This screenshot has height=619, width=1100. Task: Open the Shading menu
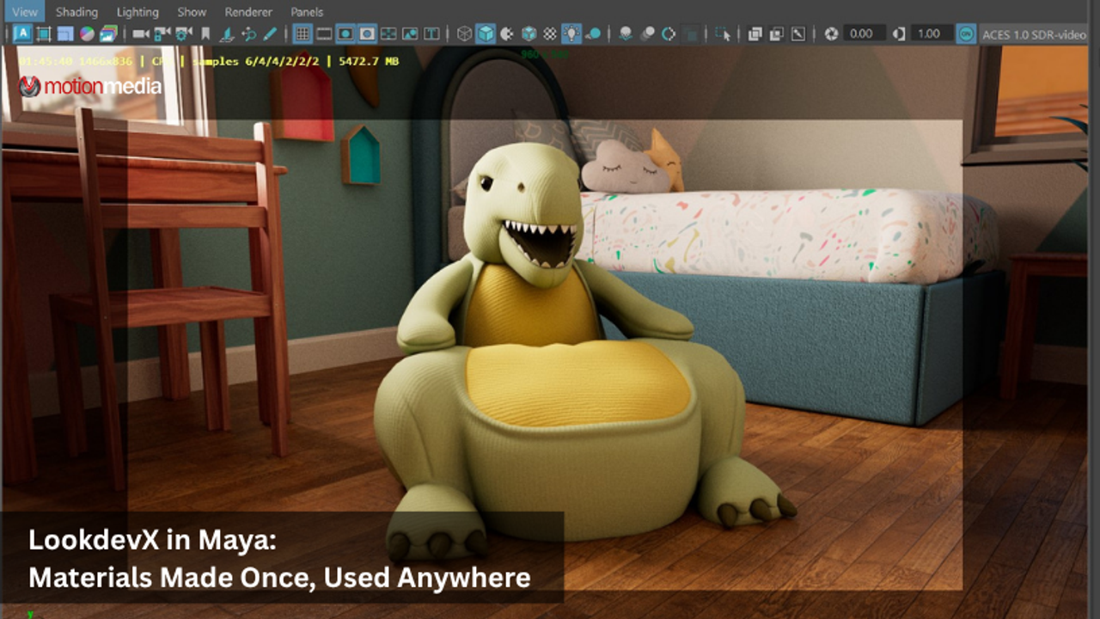[76, 12]
